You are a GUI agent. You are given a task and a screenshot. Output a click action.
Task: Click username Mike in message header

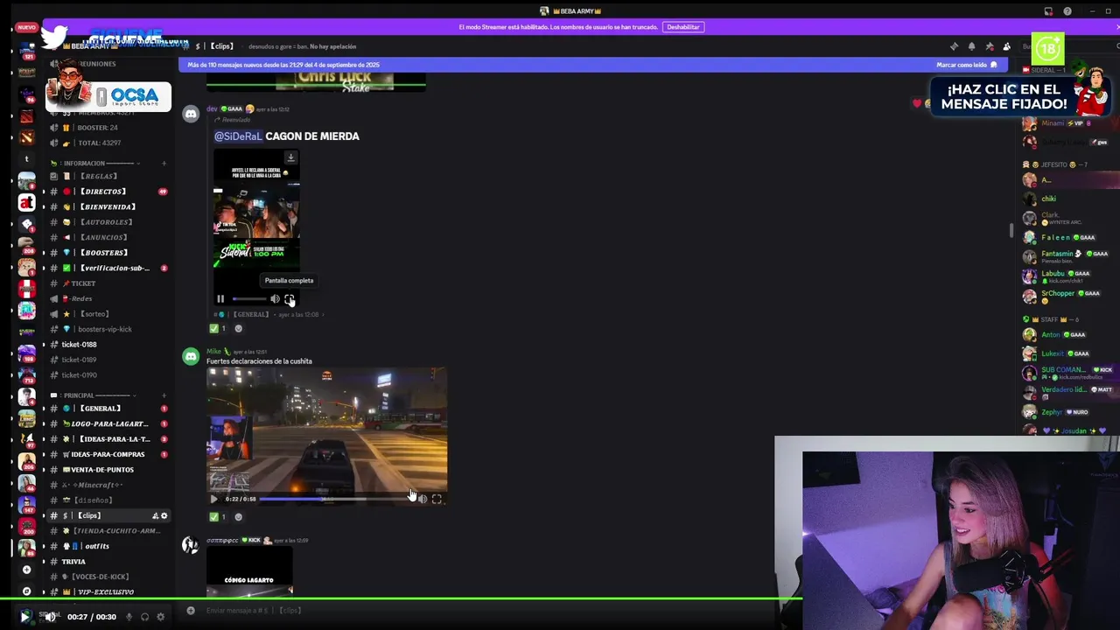pos(214,352)
